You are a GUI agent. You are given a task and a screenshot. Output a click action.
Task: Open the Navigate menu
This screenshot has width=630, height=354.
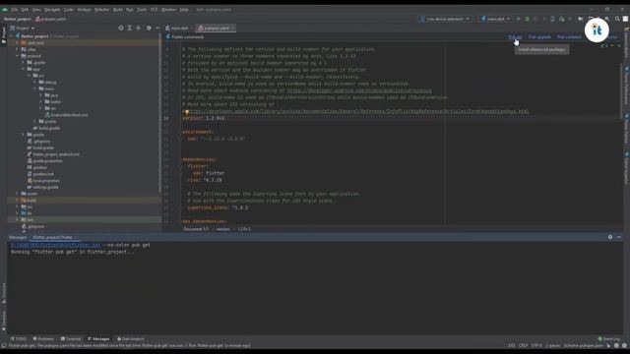point(52,9)
